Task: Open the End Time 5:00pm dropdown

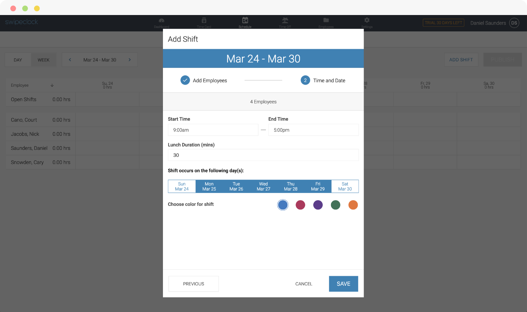Action: coord(314,130)
